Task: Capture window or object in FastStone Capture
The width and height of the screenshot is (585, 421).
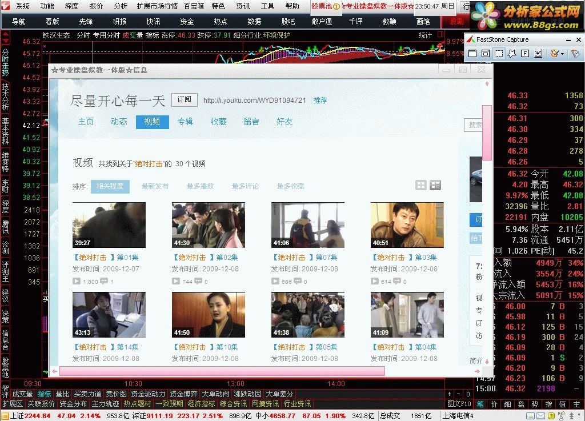Action: pyautogui.click(x=486, y=53)
